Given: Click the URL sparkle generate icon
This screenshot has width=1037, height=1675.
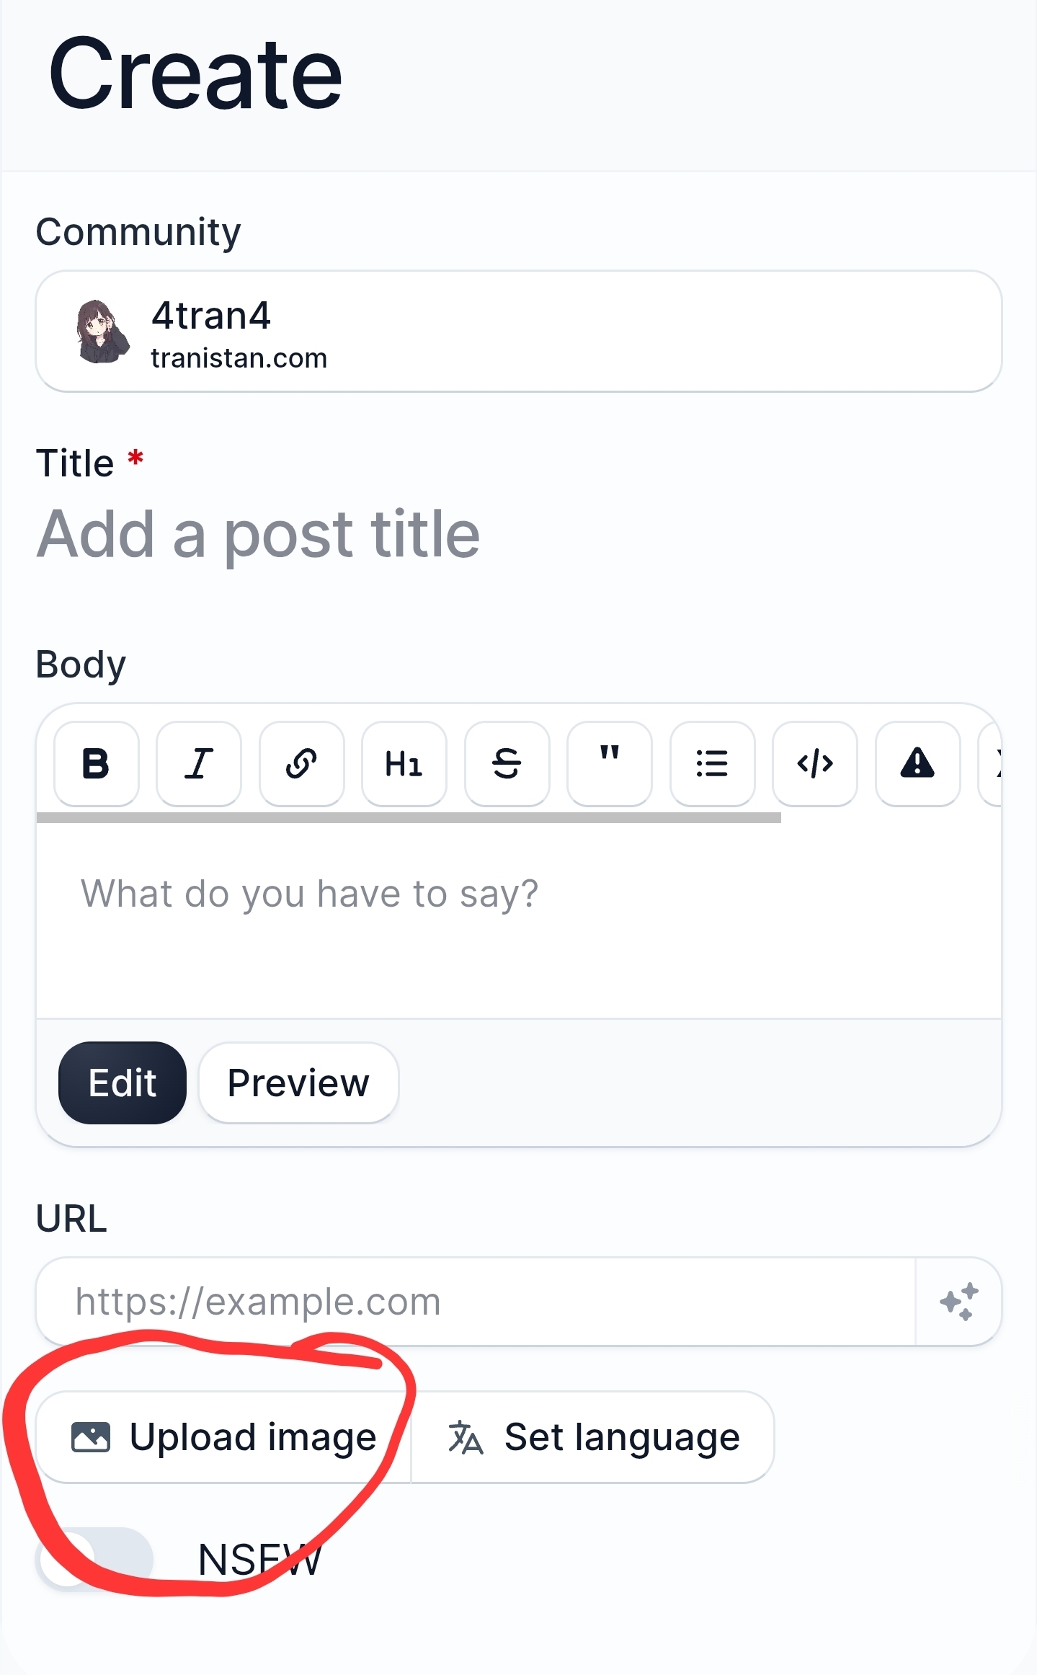Looking at the screenshot, I should pos(958,1302).
